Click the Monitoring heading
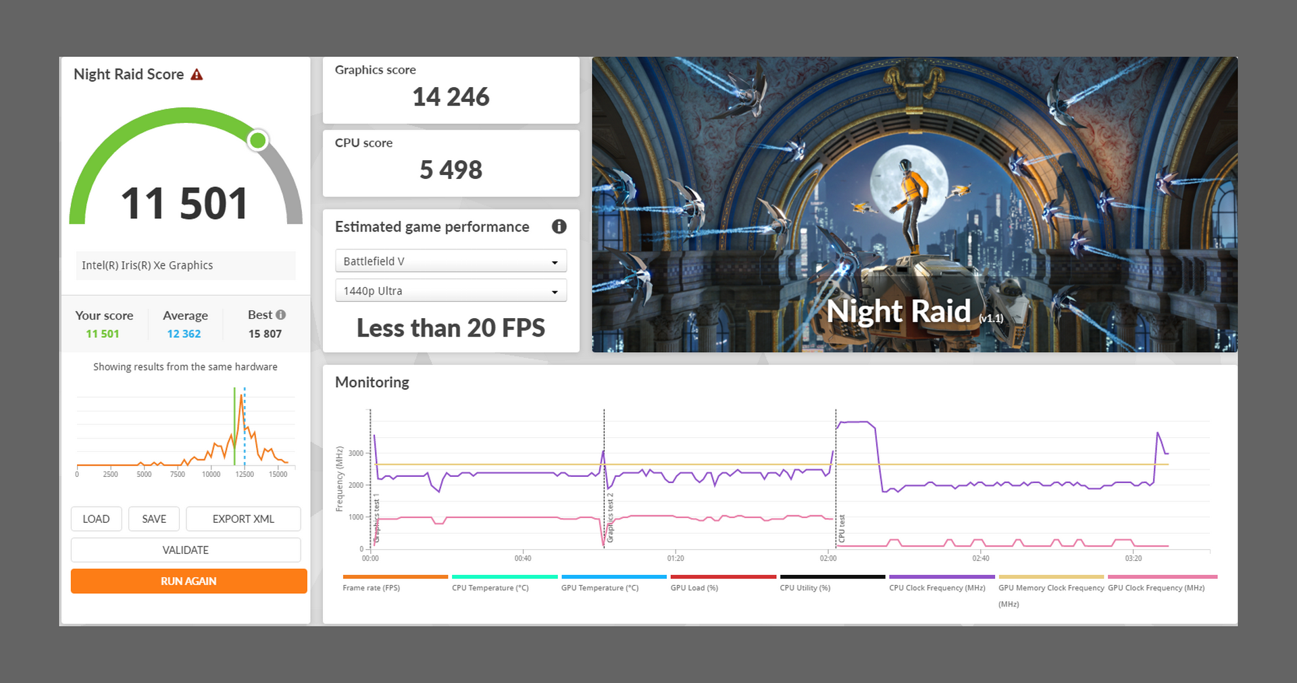1297x683 pixels. click(372, 382)
